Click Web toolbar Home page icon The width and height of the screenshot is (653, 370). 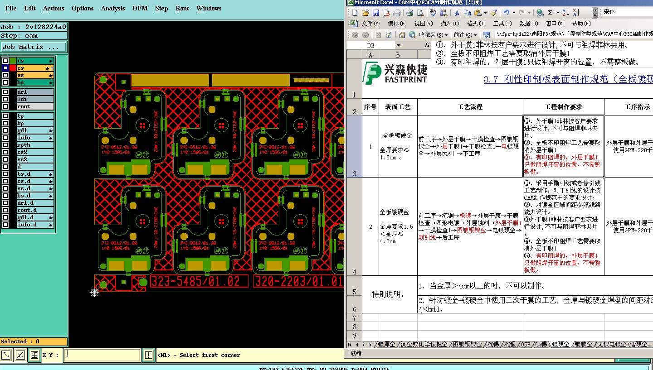point(402,34)
